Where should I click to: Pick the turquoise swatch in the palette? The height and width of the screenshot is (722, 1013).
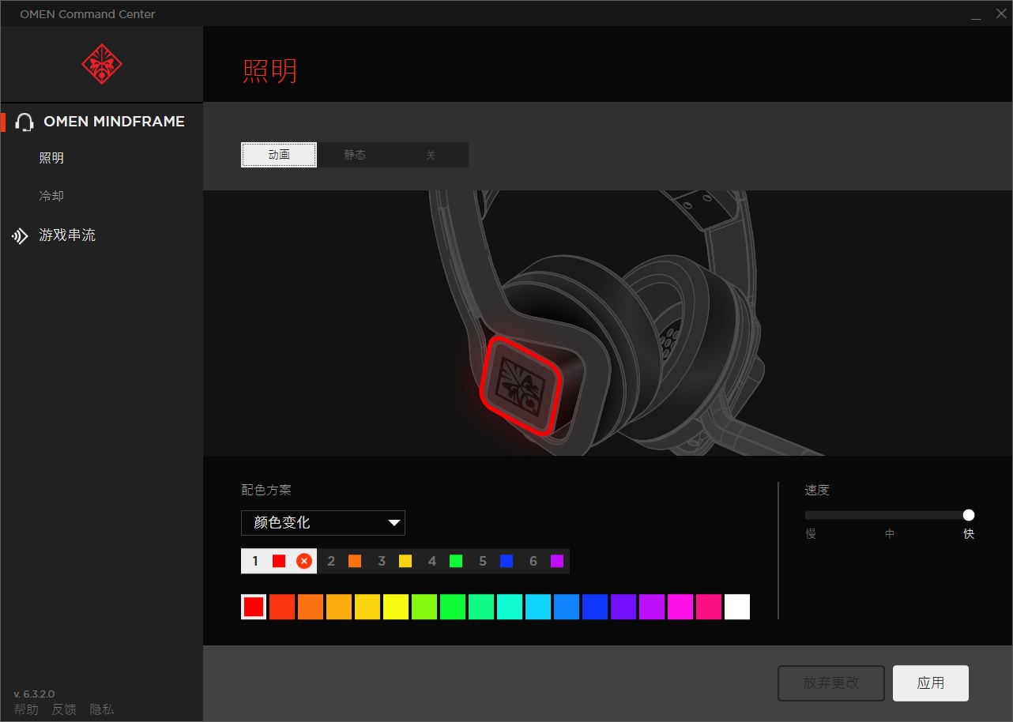tap(510, 607)
